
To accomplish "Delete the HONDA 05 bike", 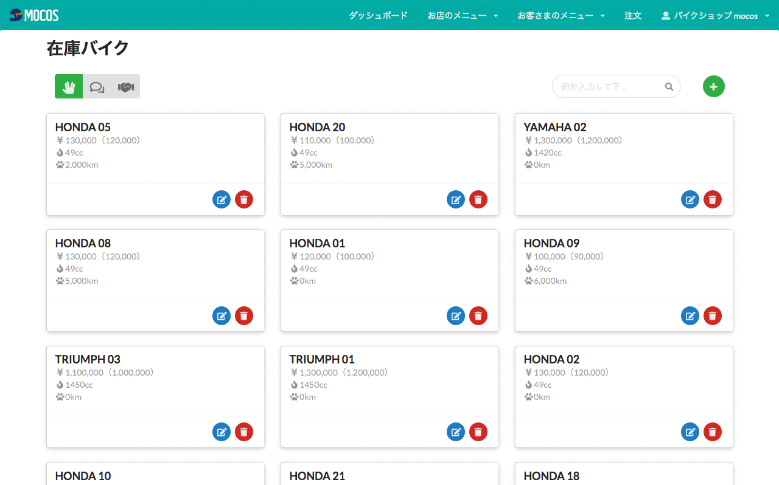I will (244, 199).
